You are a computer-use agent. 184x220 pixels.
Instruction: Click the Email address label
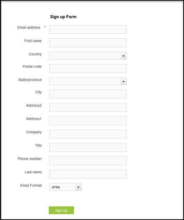point(29,27)
